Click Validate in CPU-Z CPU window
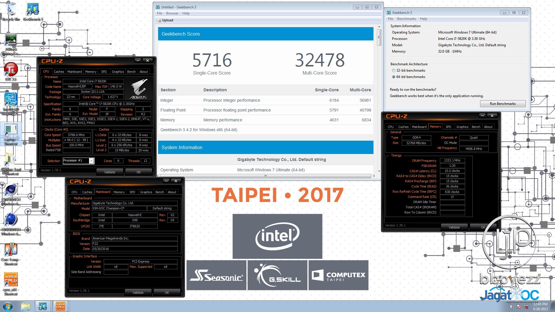The image size is (555, 312). 110,172
